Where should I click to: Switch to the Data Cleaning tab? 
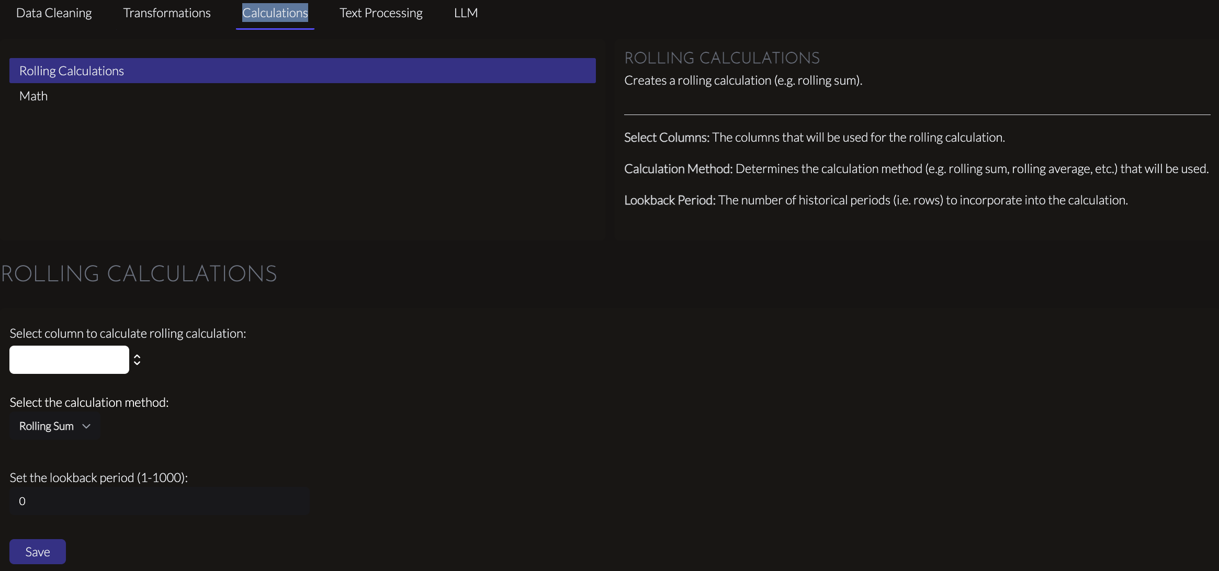pos(54,13)
